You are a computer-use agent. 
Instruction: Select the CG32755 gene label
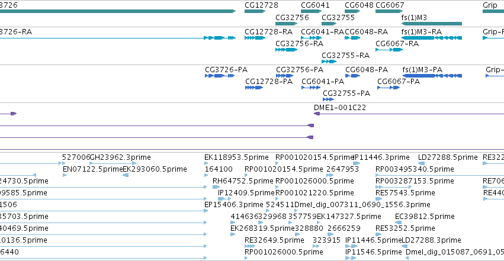(x=338, y=17)
